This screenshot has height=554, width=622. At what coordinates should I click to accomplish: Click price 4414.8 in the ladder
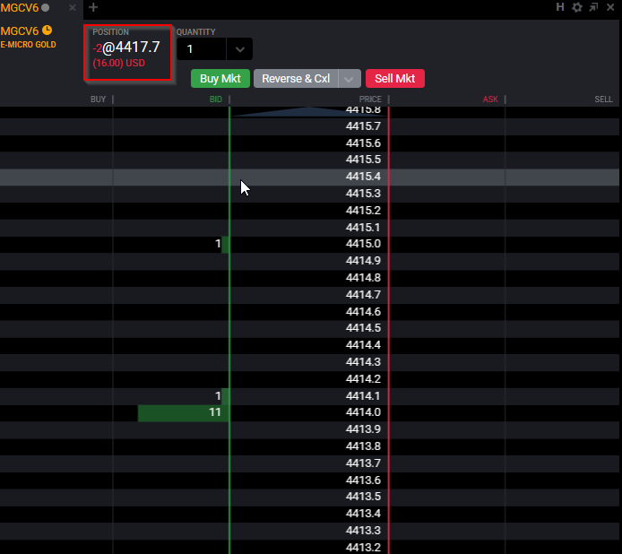[363, 278]
